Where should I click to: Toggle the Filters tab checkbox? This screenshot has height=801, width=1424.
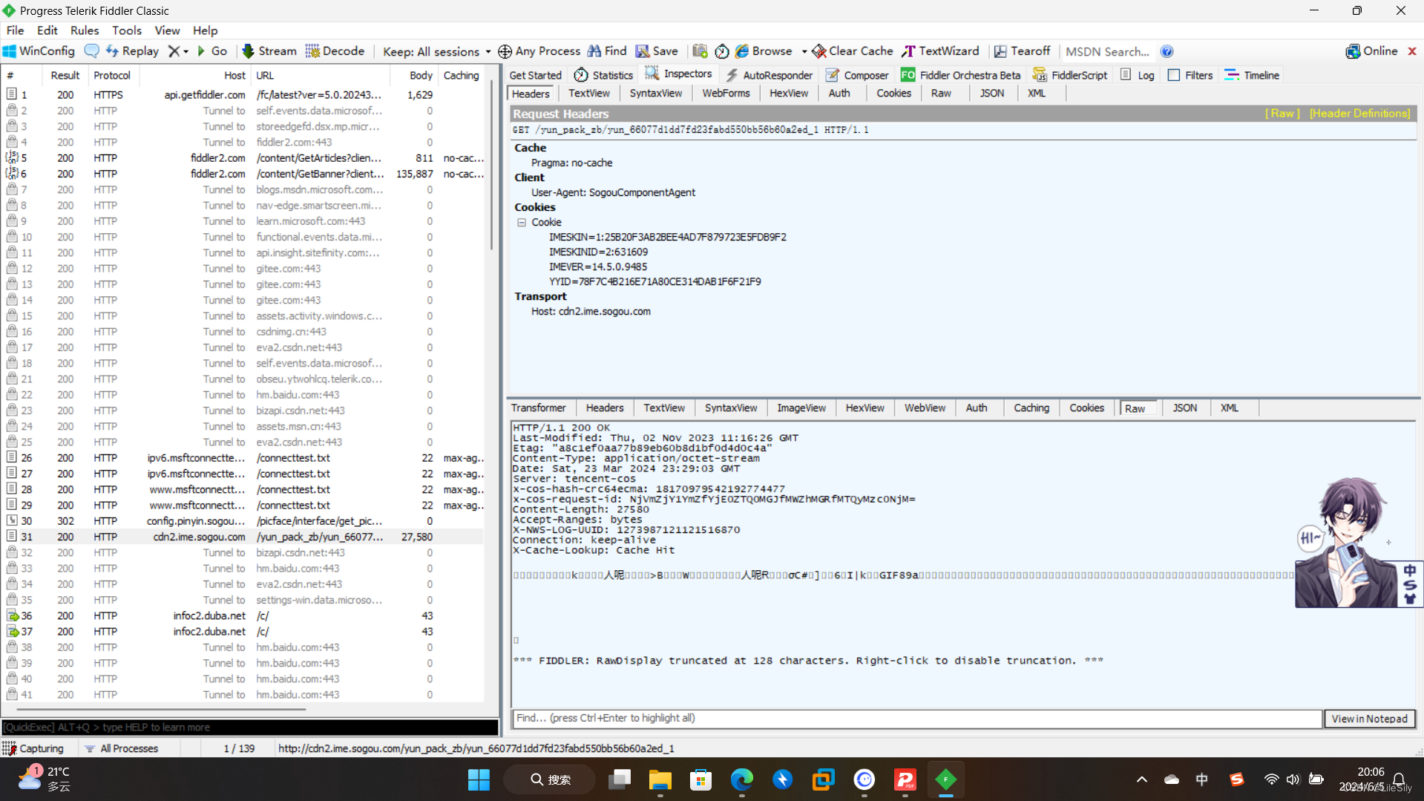coord(1173,75)
